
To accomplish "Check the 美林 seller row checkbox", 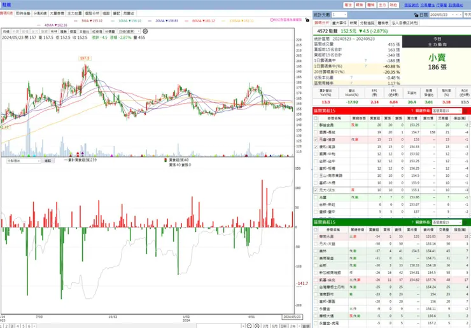I will pos(316,251).
